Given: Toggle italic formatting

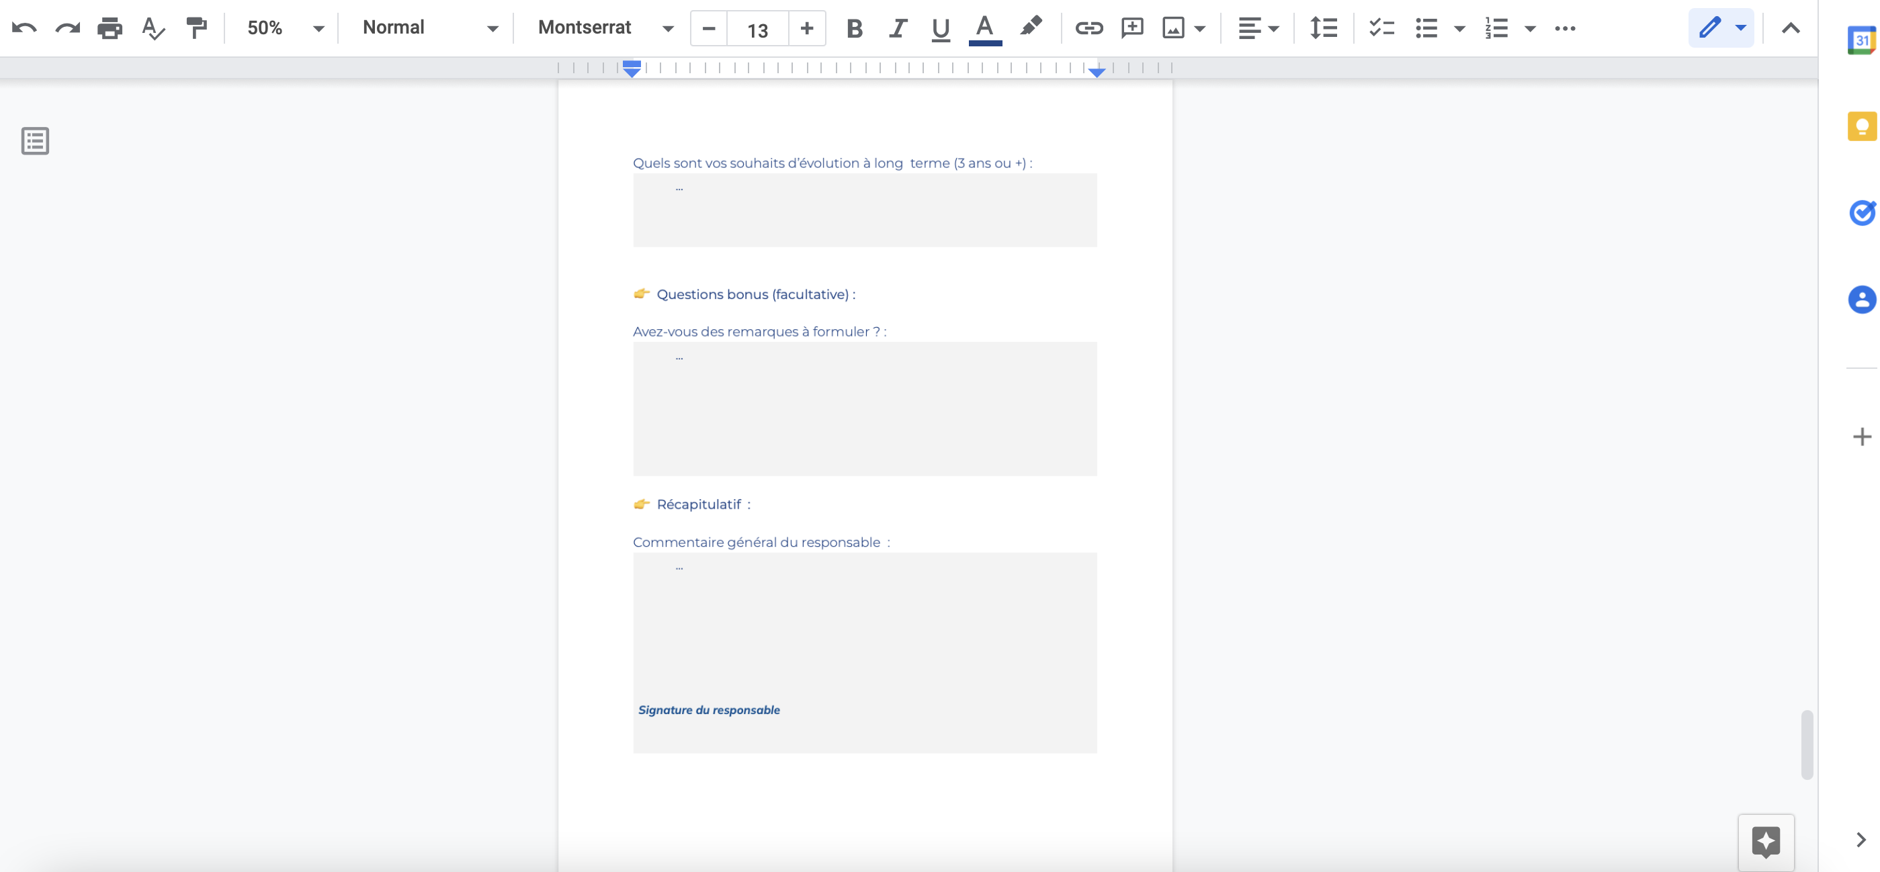Looking at the screenshot, I should [x=898, y=28].
